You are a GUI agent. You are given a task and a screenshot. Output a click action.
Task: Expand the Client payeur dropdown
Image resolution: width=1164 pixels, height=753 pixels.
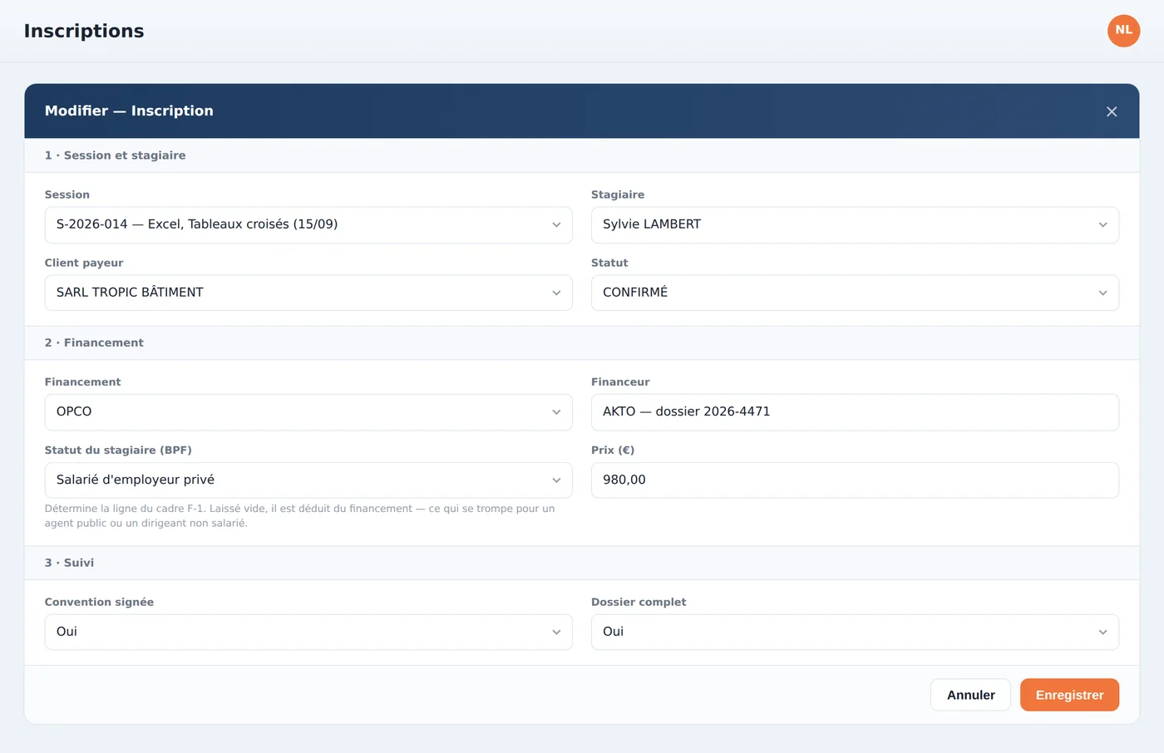pyautogui.click(x=308, y=293)
